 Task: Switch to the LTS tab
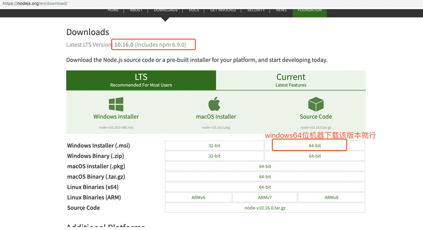tap(141, 80)
